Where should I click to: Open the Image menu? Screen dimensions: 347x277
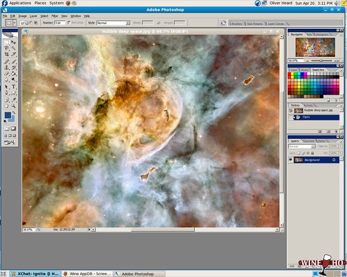pyautogui.click(x=22, y=16)
